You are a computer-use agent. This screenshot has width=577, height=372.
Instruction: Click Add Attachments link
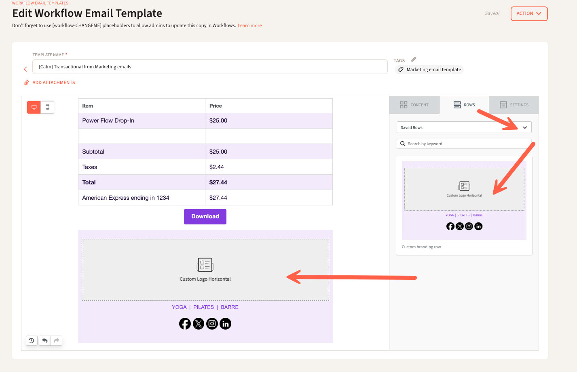click(53, 82)
